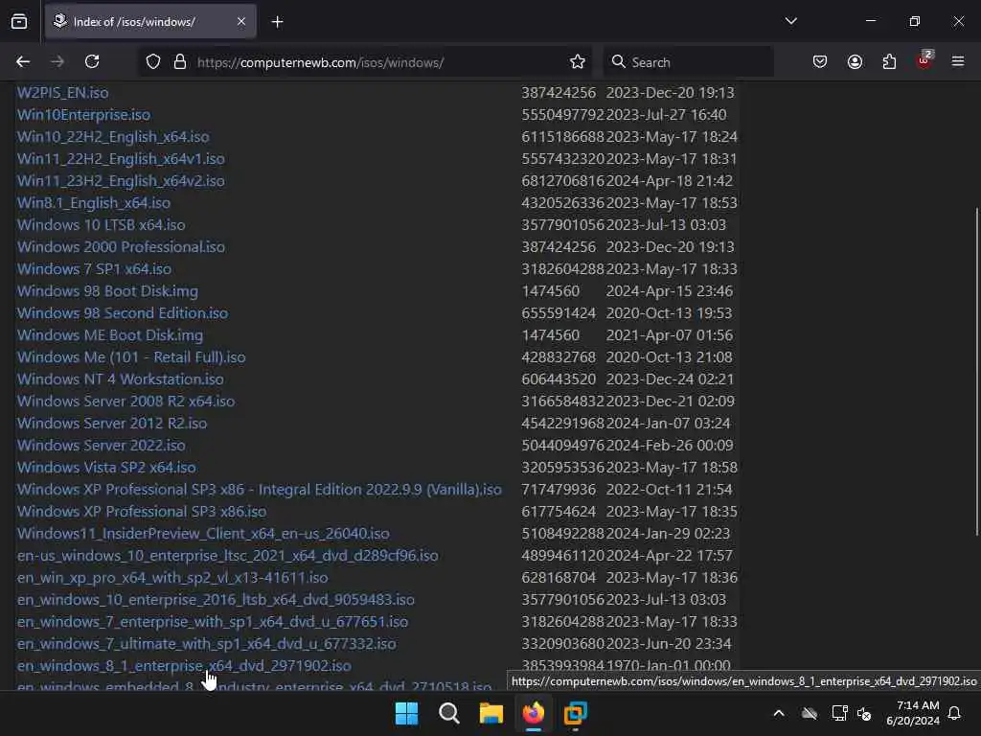The height and width of the screenshot is (736, 981).
Task: Open network display tray icon
Action: pyautogui.click(x=839, y=713)
